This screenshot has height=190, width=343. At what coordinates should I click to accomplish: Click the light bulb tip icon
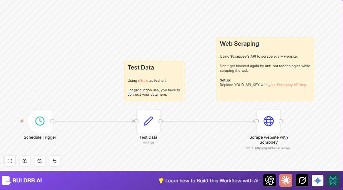161,181
